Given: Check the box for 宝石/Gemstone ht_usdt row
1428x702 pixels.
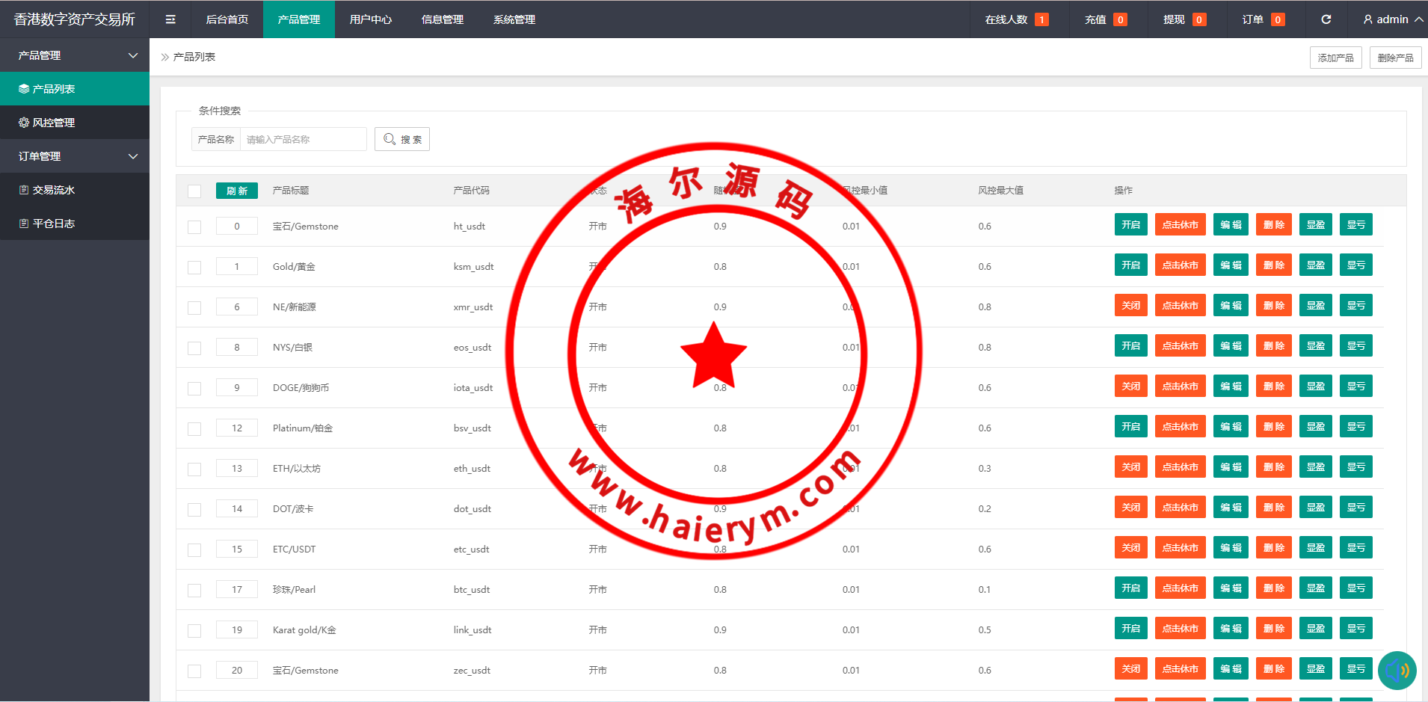Looking at the screenshot, I should coord(194,227).
